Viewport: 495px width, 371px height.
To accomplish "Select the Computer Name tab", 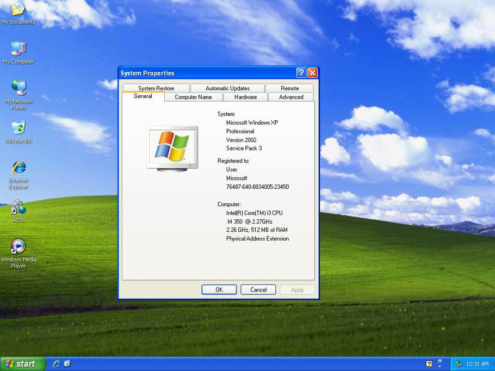I will coord(194,97).
